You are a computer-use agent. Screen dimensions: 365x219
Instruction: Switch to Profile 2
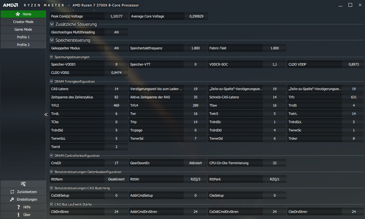(x=23, y=45)
